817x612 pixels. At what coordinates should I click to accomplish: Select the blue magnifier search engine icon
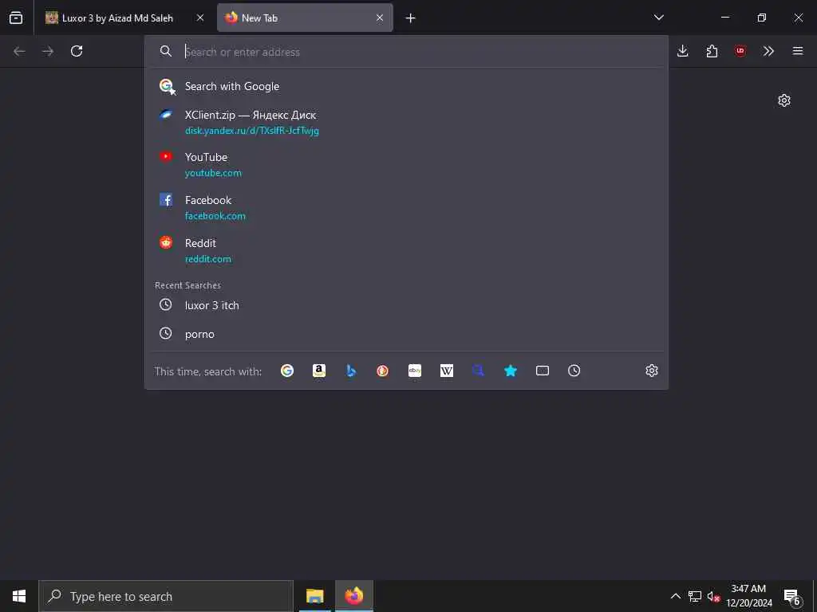(x=479, y=371)
